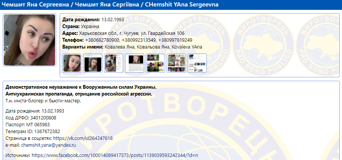
Task: Open the first thumbnail in the photo row
Action: tap(72, 63)
